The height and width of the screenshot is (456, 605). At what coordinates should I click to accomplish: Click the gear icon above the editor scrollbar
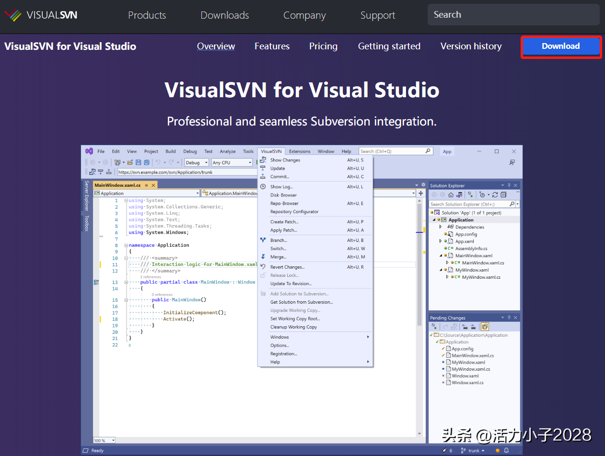pyautogui.click(x=423, y=184)
